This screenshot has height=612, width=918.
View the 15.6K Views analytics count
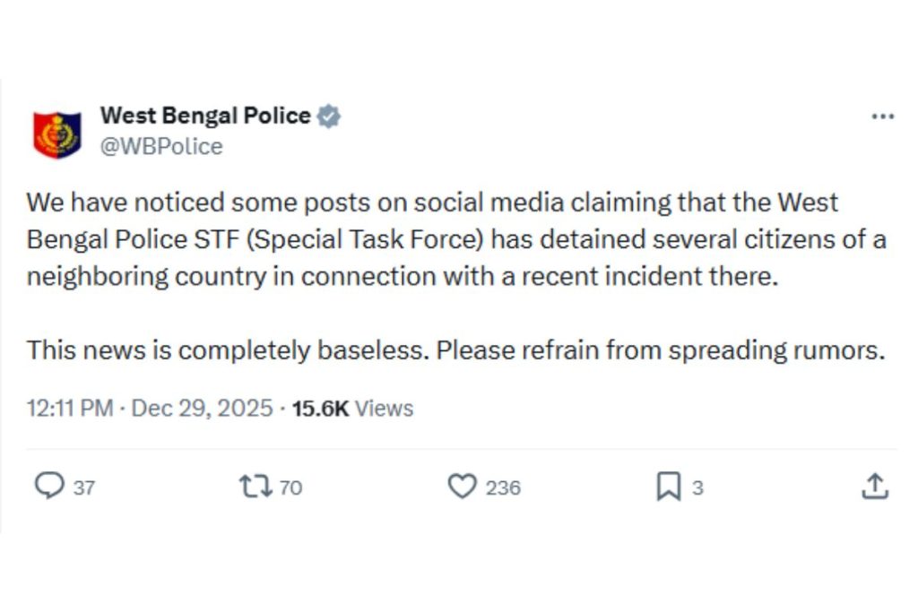coord(352,409)
